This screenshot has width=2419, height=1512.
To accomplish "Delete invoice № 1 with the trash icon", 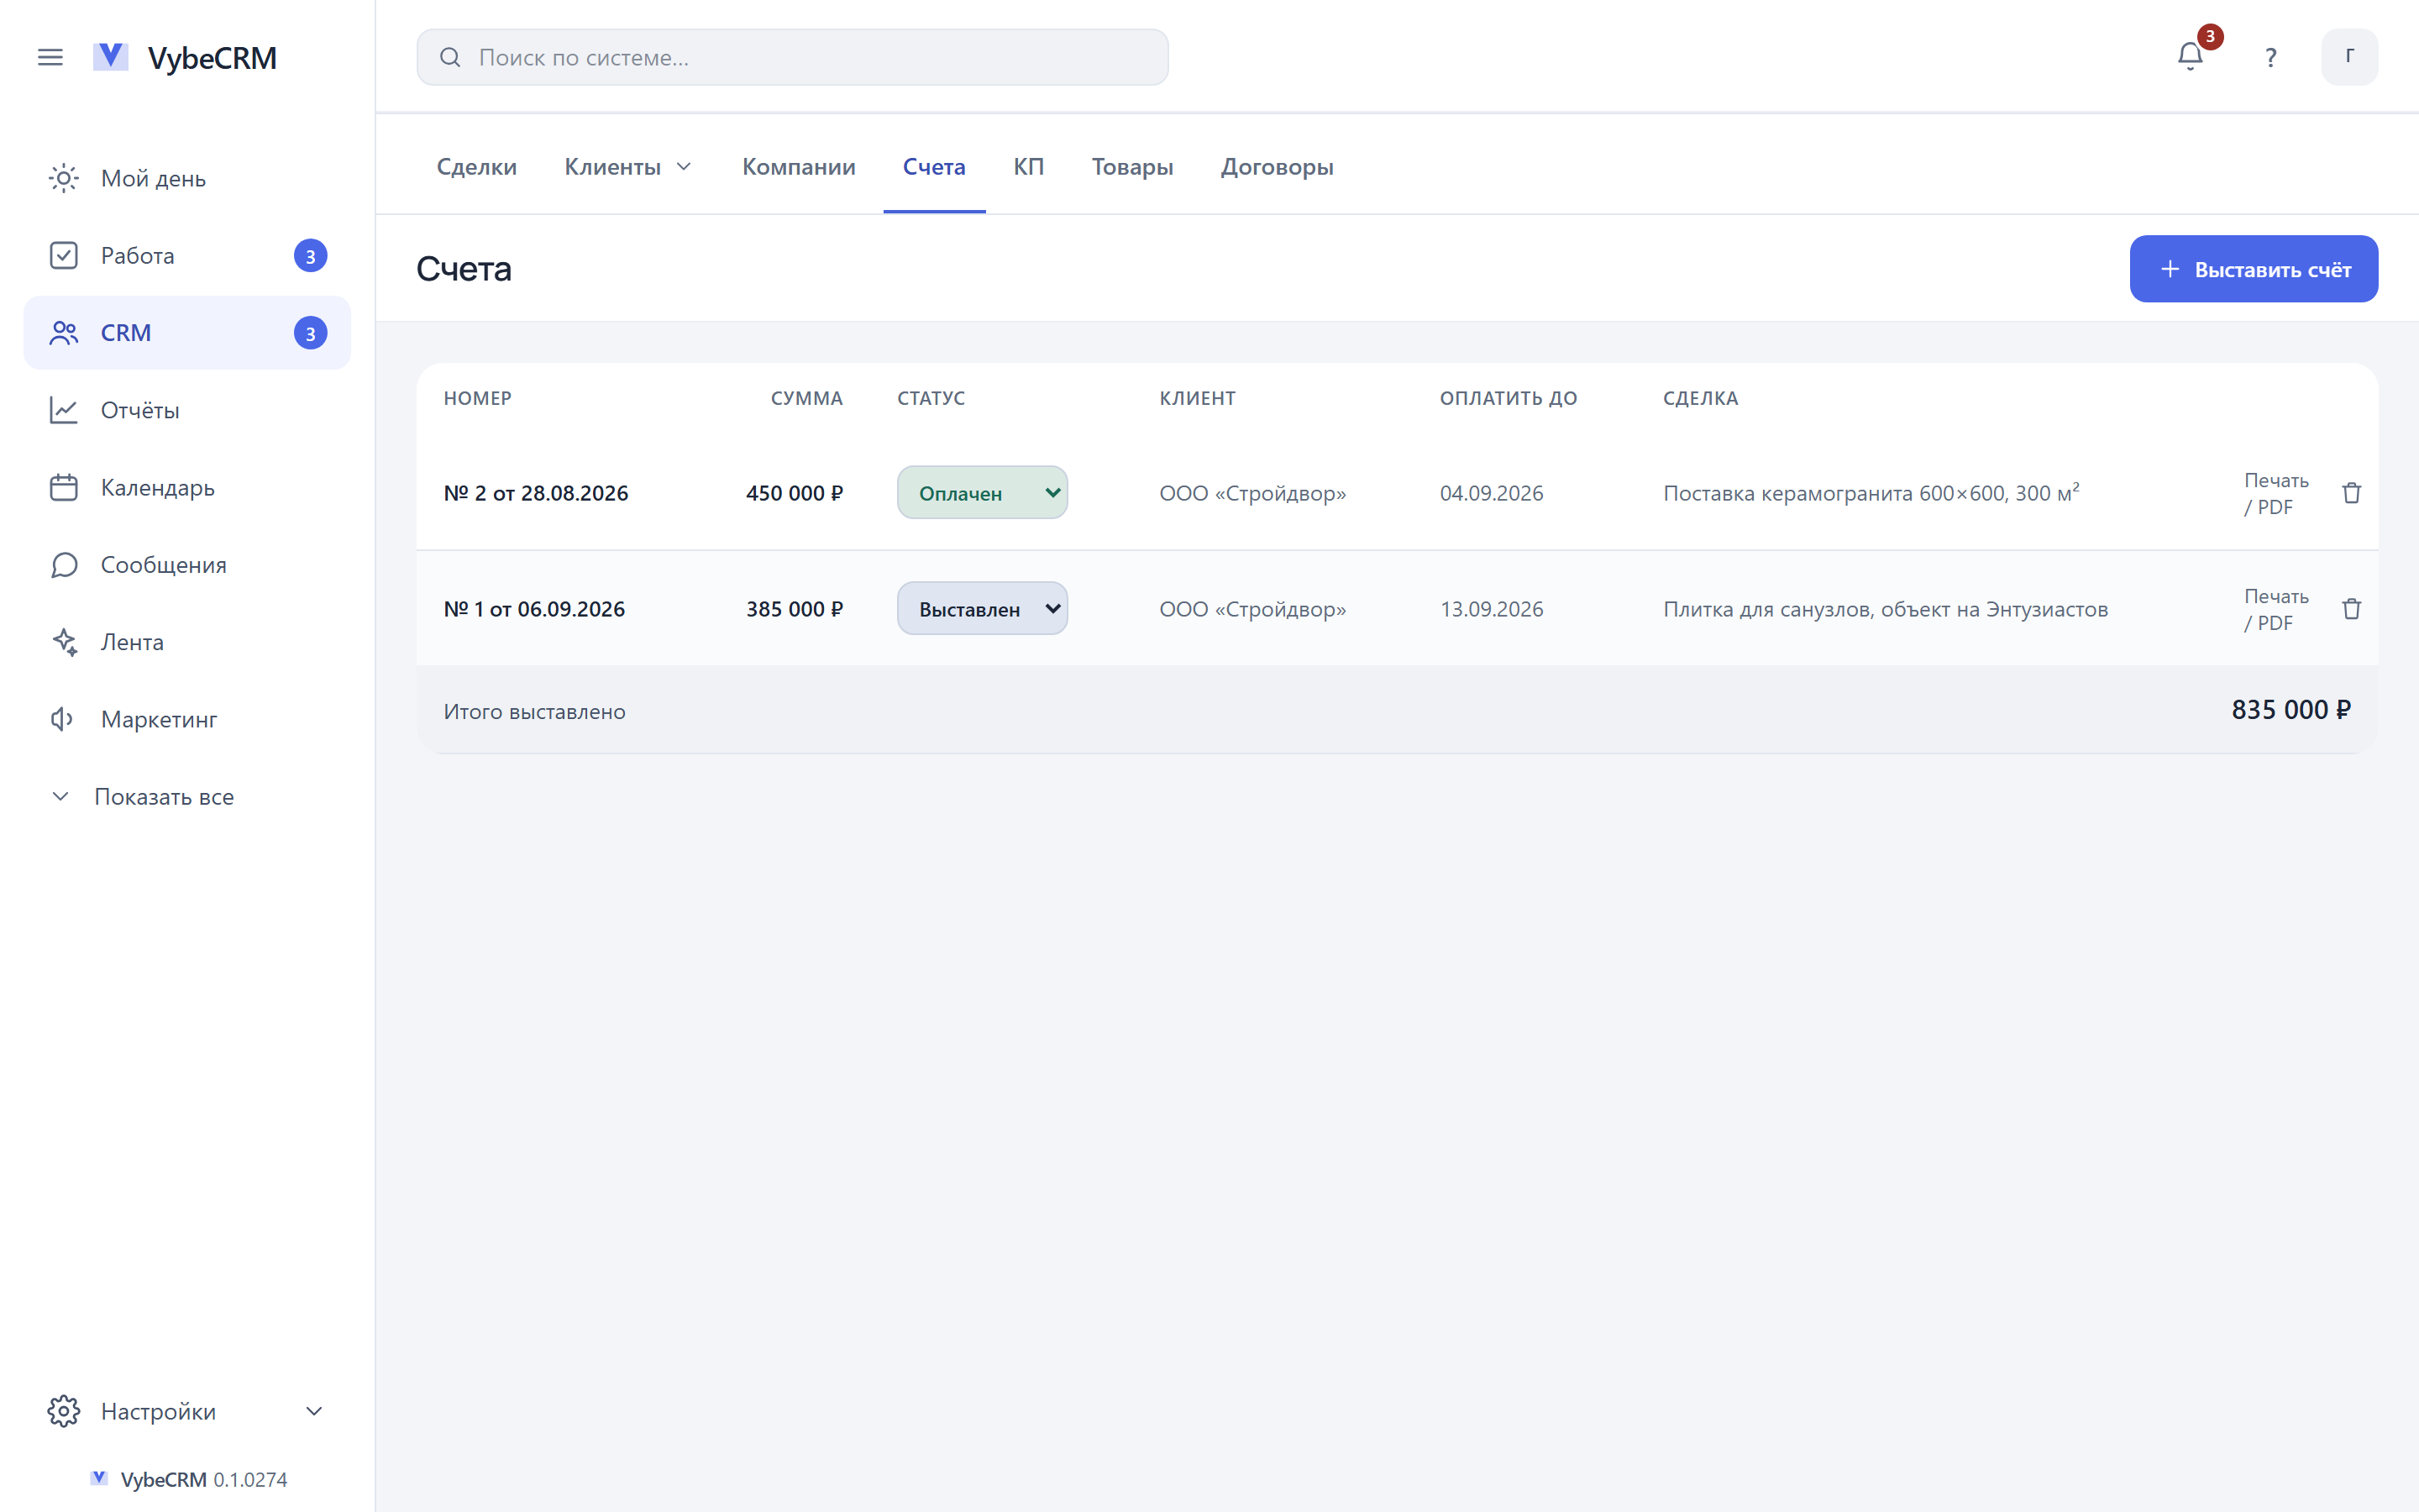I will point(2351,609).
